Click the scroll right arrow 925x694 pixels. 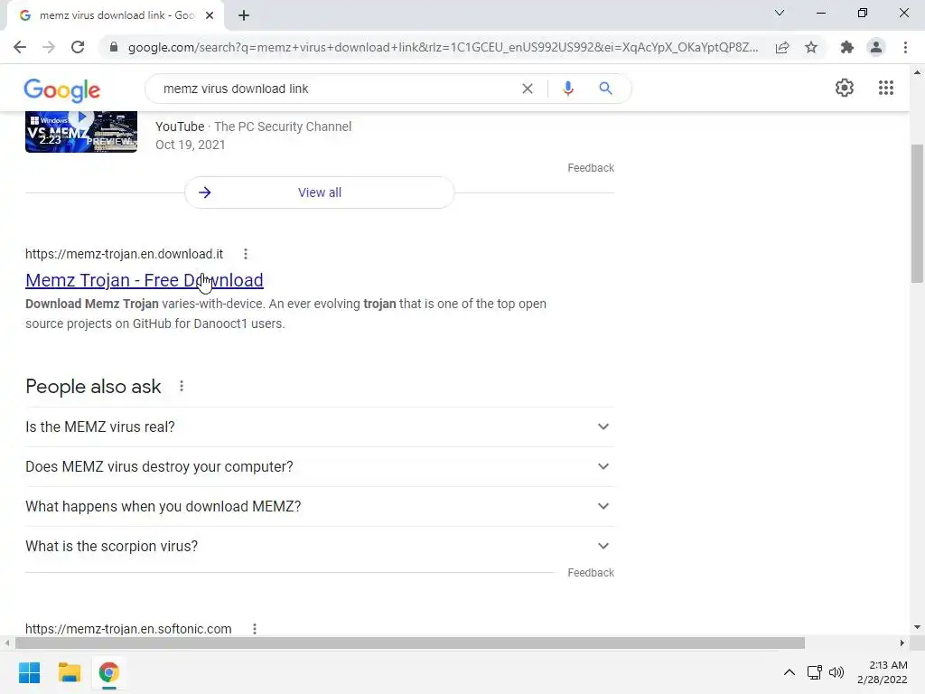pyautogui.click(x=902, y=642)
